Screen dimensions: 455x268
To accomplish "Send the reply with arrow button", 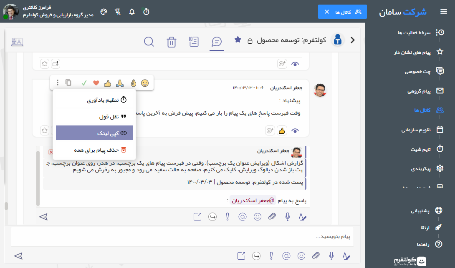I will tap(43, 217).
